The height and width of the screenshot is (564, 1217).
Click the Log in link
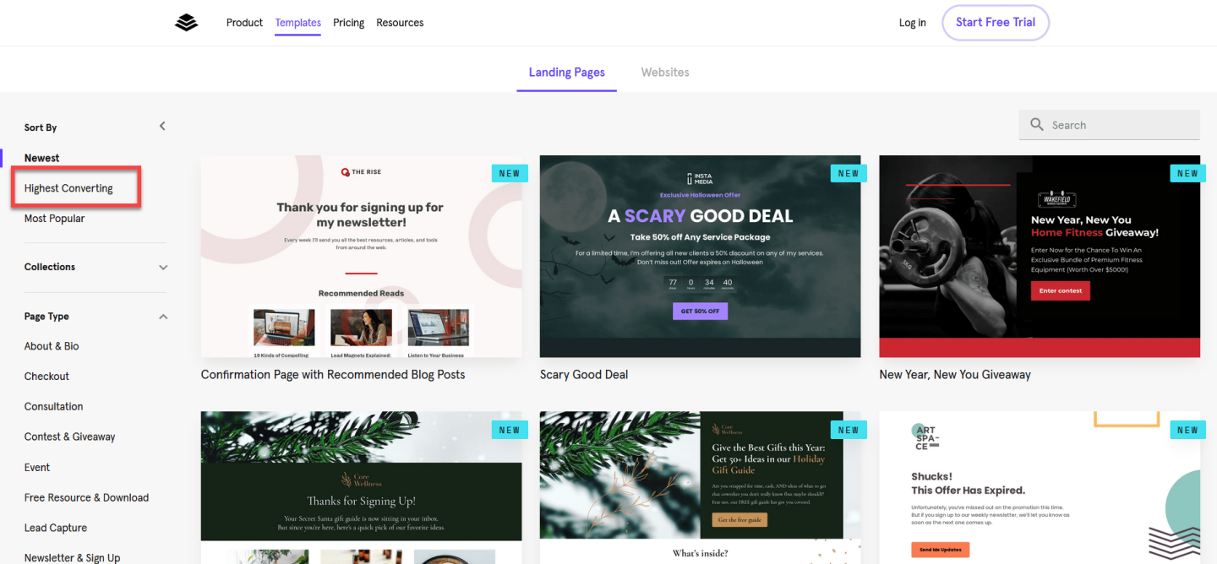pos(912,23)
